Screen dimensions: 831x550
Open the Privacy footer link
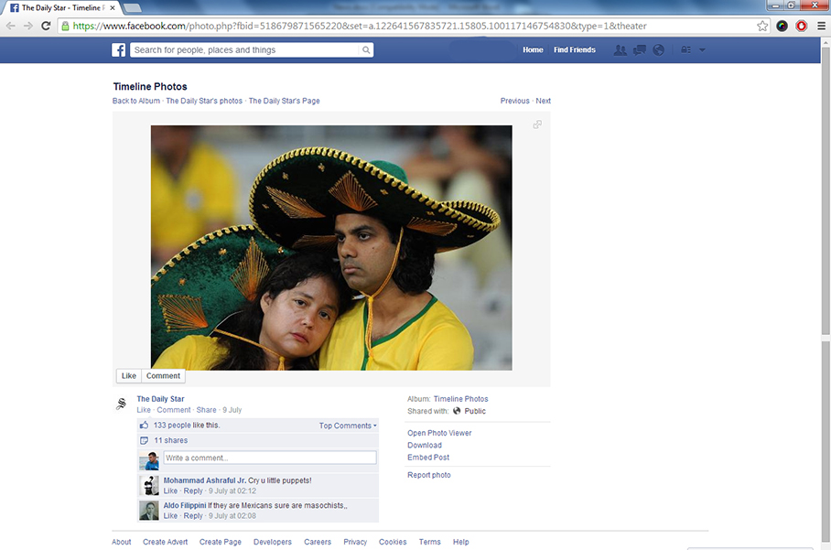point(355,542)
